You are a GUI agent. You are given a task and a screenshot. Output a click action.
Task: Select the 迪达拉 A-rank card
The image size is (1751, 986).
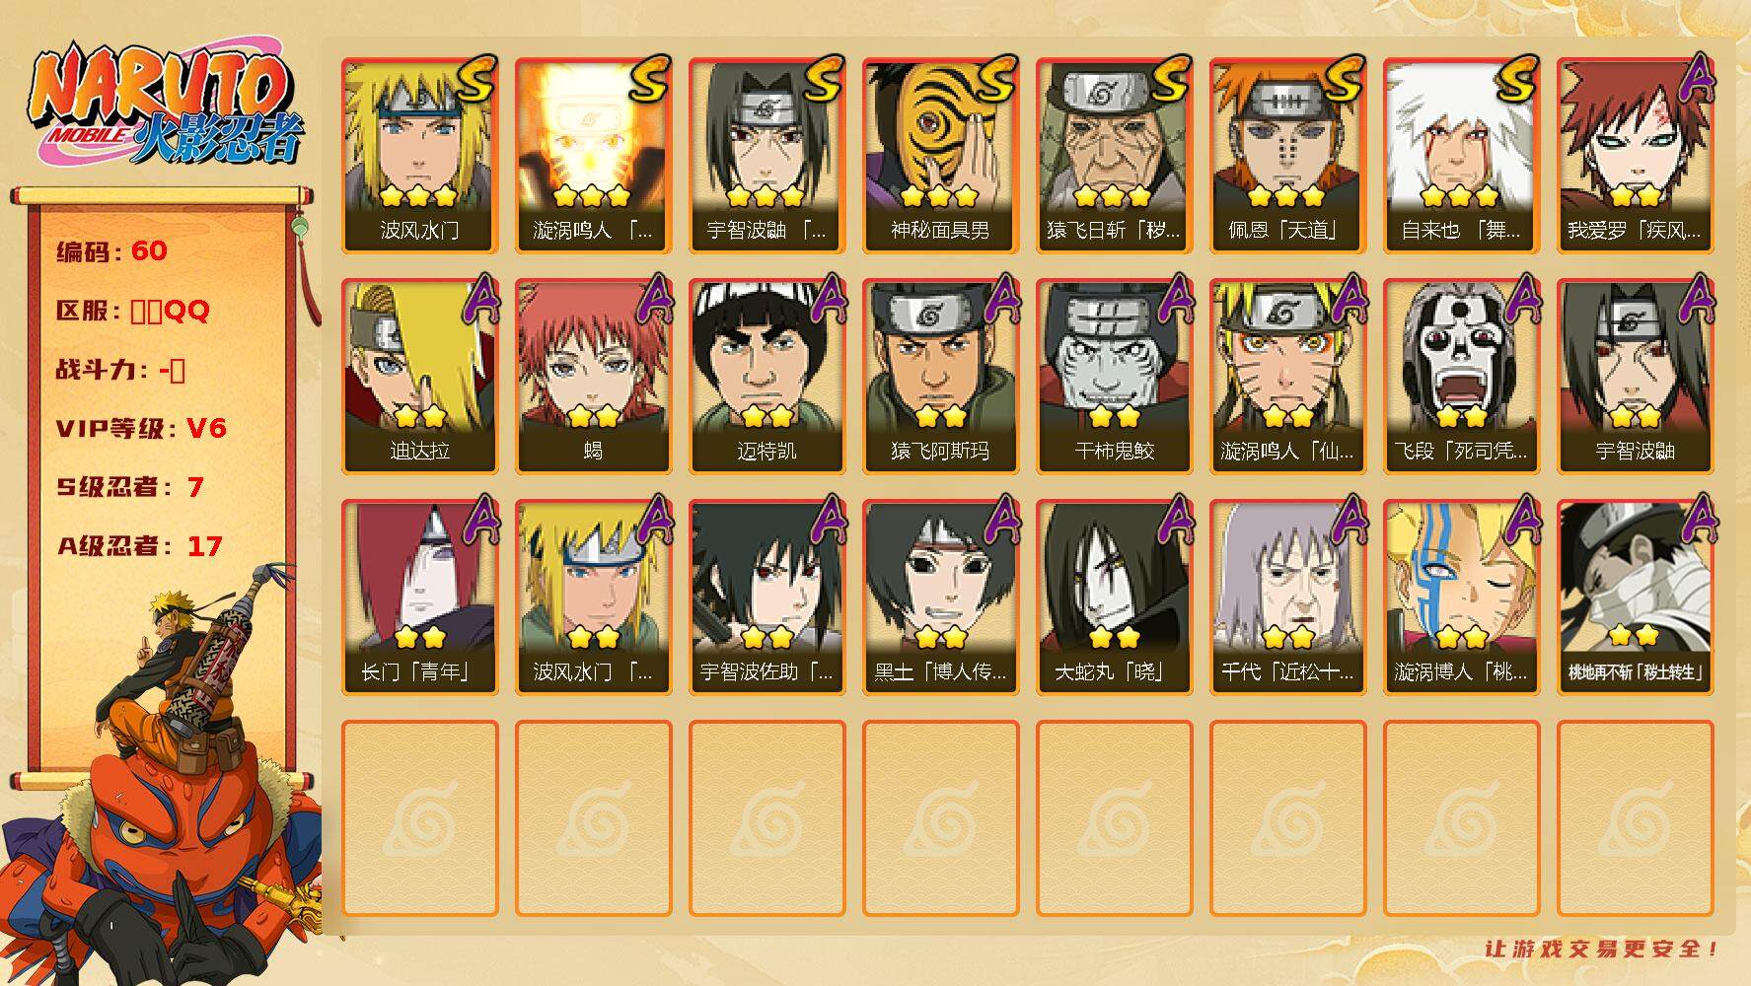[420, 377]
